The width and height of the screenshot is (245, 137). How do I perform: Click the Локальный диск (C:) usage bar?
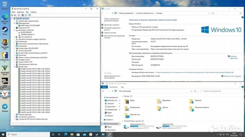tap(142, 126)
